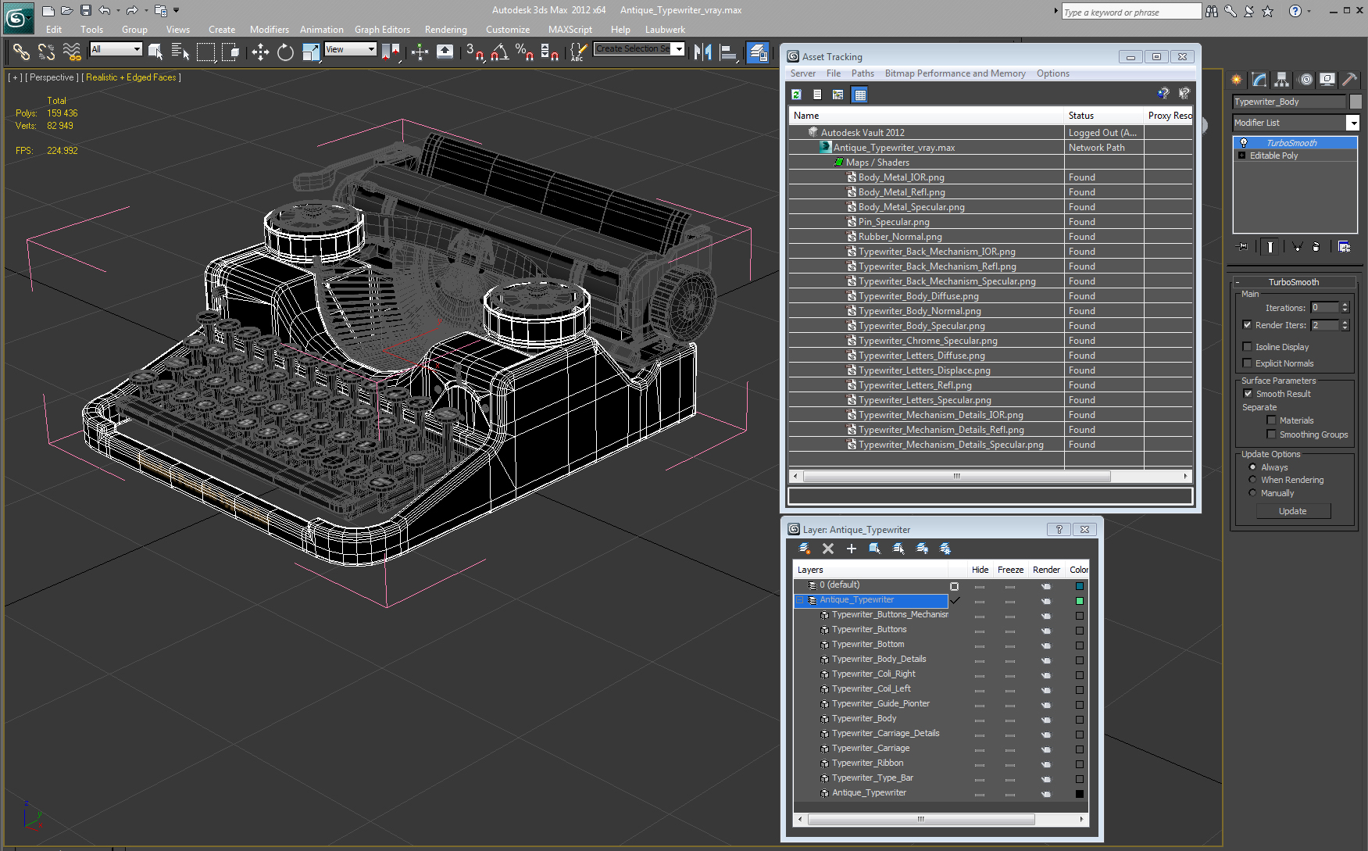This screenshot has height=851, width=1368.
Task: Open the Utilities command panel tab
Action: click(x=1349, y=80)
